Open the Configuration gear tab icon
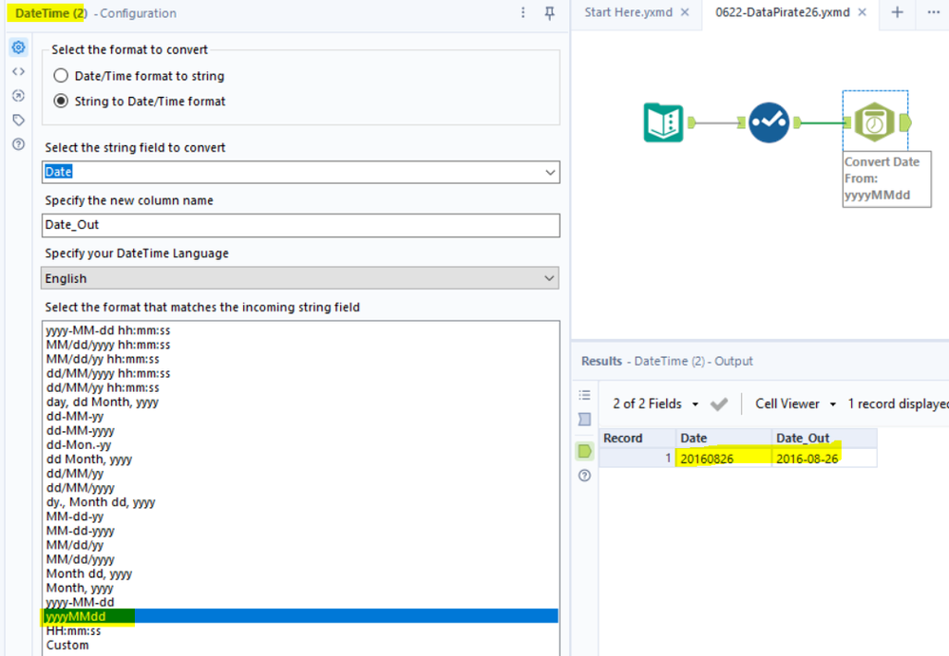The height and width of the screenshot is (656, 949). pos(19,47)
